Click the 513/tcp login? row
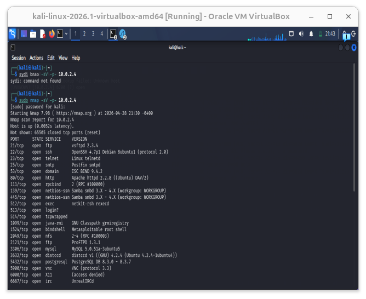Screen dimensions: 366x299 pos(35,210)
